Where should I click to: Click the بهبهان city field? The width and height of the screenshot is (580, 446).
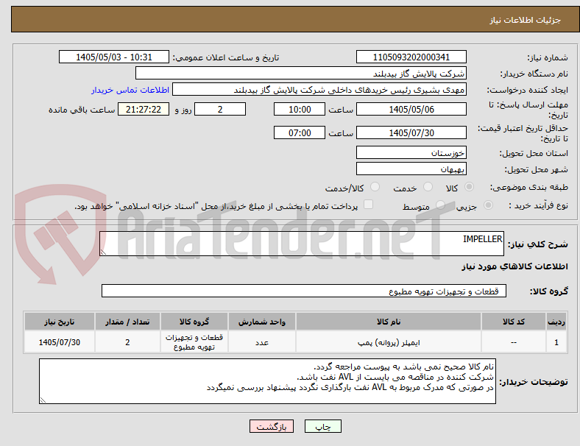tap(411, 169)
